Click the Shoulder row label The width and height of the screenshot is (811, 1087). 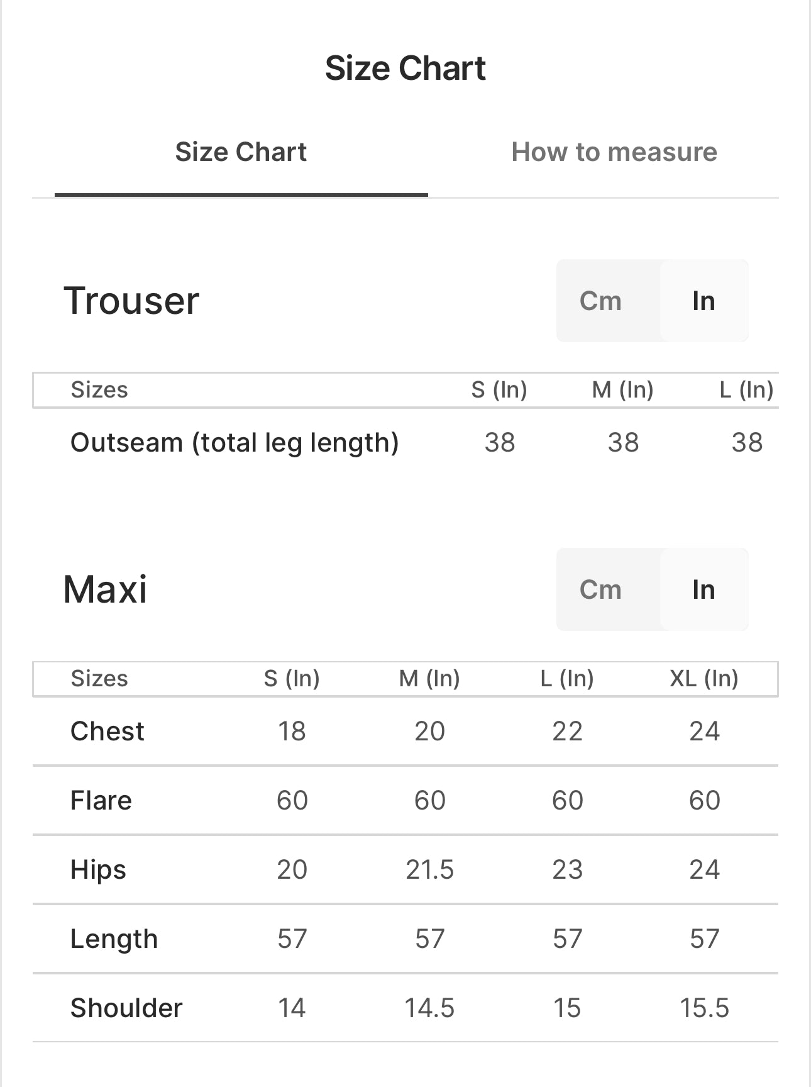pyautogui.click(x=126, y=1008)
